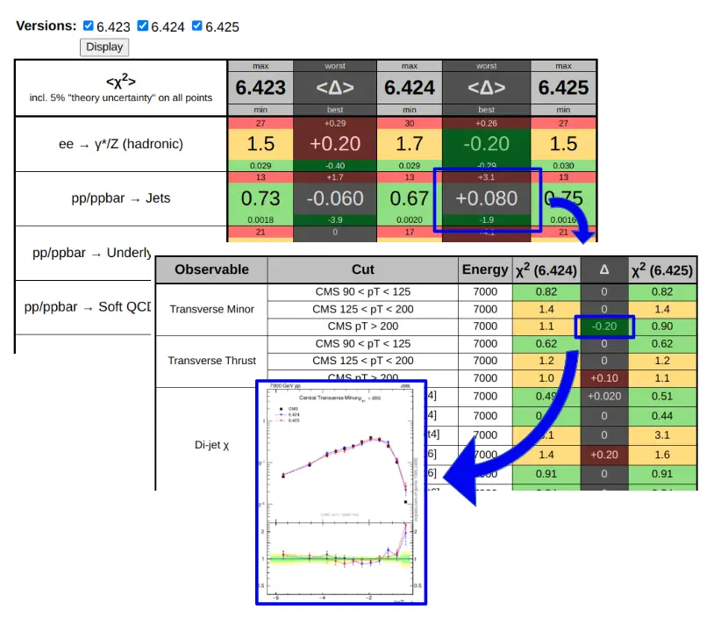Click the green -0.20 delta in top table

(486, 144)
